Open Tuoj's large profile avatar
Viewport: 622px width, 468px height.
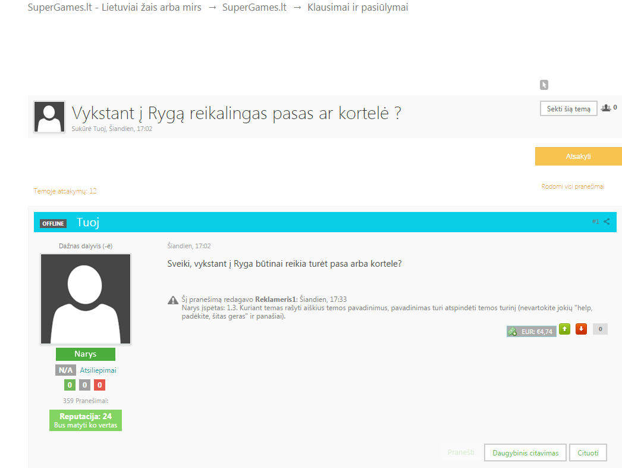[x=86, y=299]
